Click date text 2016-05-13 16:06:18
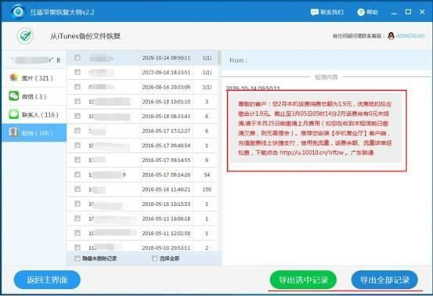Viewport: 433px width, 296px height. click(166, 218)
